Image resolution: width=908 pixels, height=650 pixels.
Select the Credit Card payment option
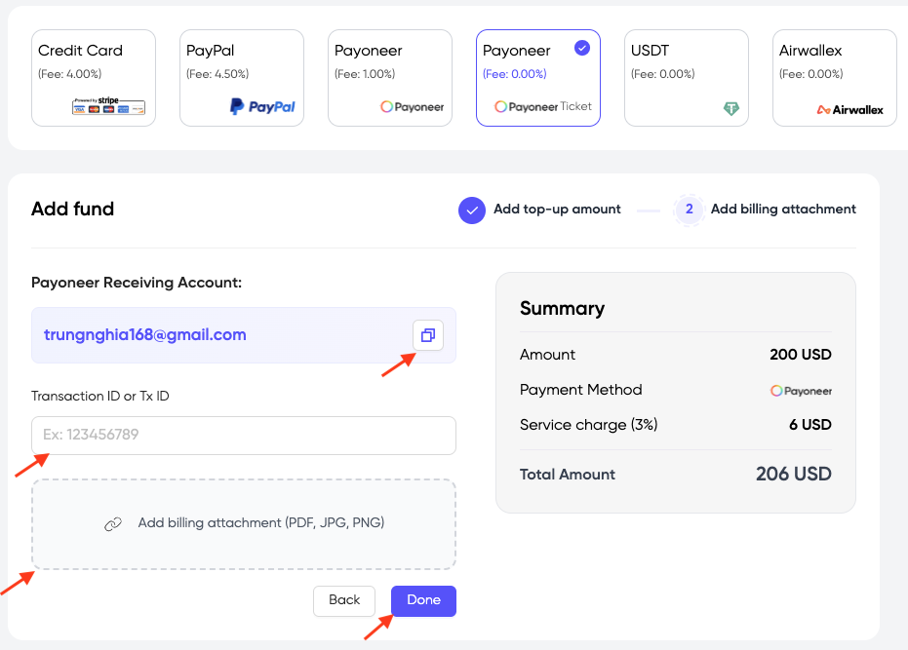coord(93,78)
